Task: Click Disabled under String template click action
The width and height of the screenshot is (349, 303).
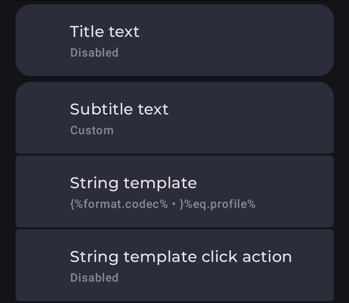Action: (x=94, y=278)
